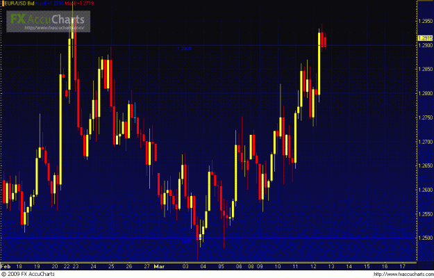434x278 pixels.
Task: Click the 1.2900 label on the upper horizontal line
Action: 184,49
